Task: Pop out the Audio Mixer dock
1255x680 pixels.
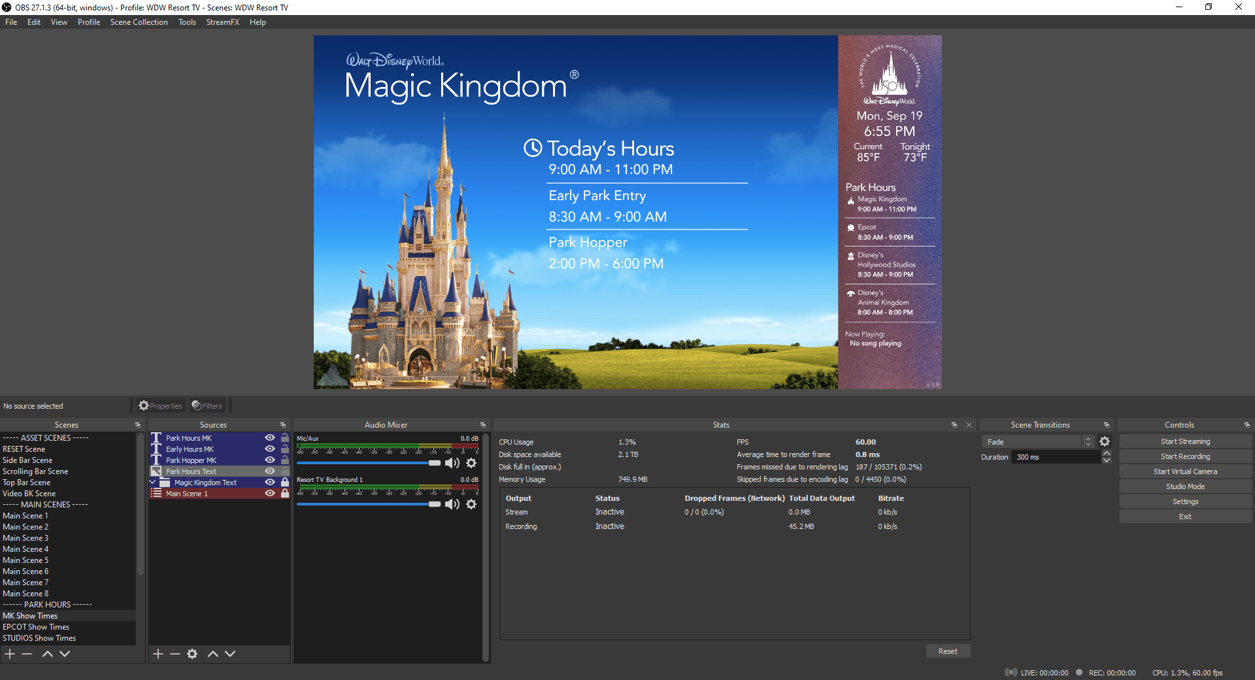Action: tap(483, 425)
